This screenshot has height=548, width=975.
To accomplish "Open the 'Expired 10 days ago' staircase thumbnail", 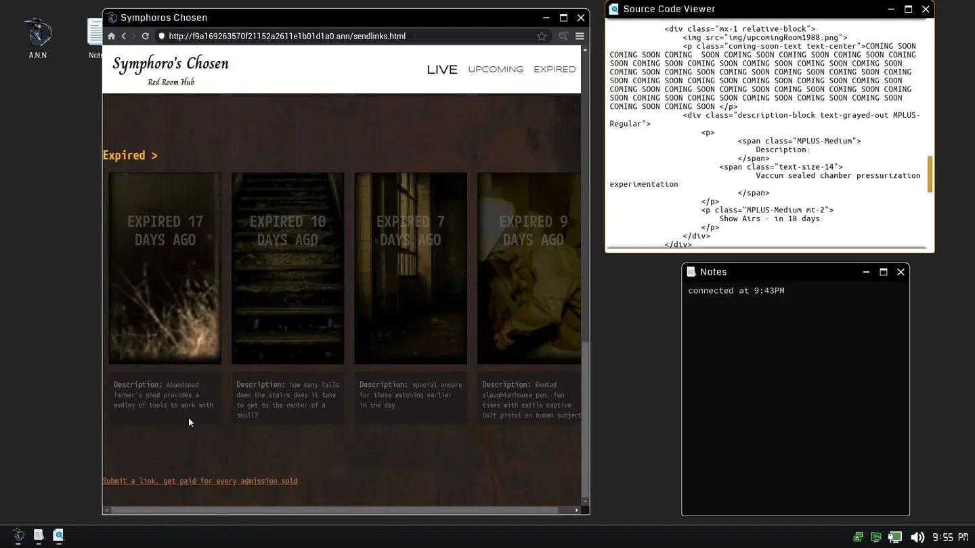I will click(x=288, y=269).
